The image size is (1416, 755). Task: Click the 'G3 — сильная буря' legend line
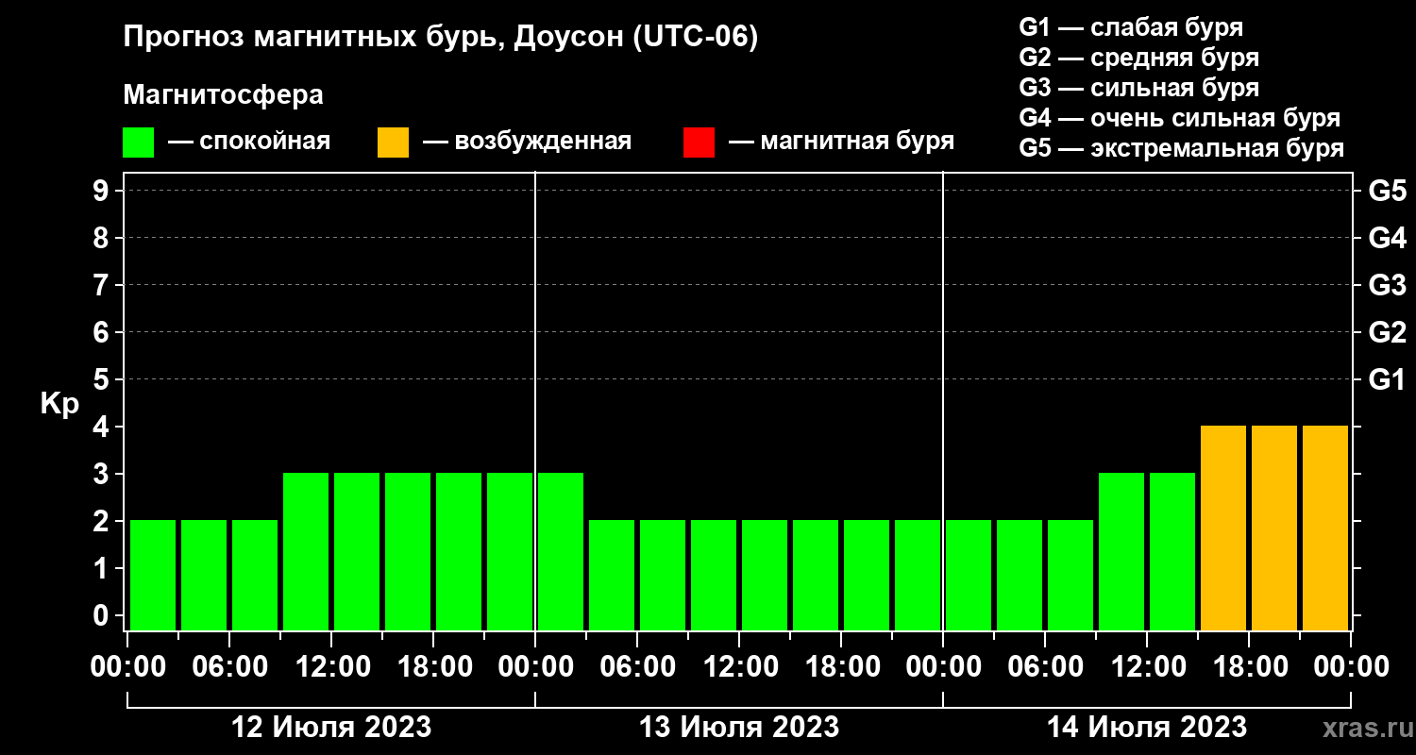1139,88
